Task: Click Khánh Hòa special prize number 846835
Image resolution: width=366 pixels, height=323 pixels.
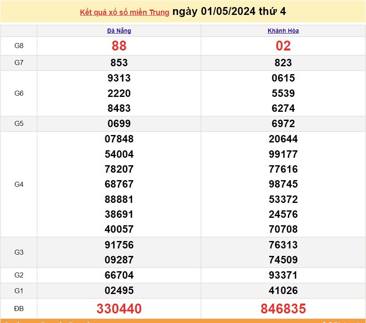Action: click(x=283, y=309)
